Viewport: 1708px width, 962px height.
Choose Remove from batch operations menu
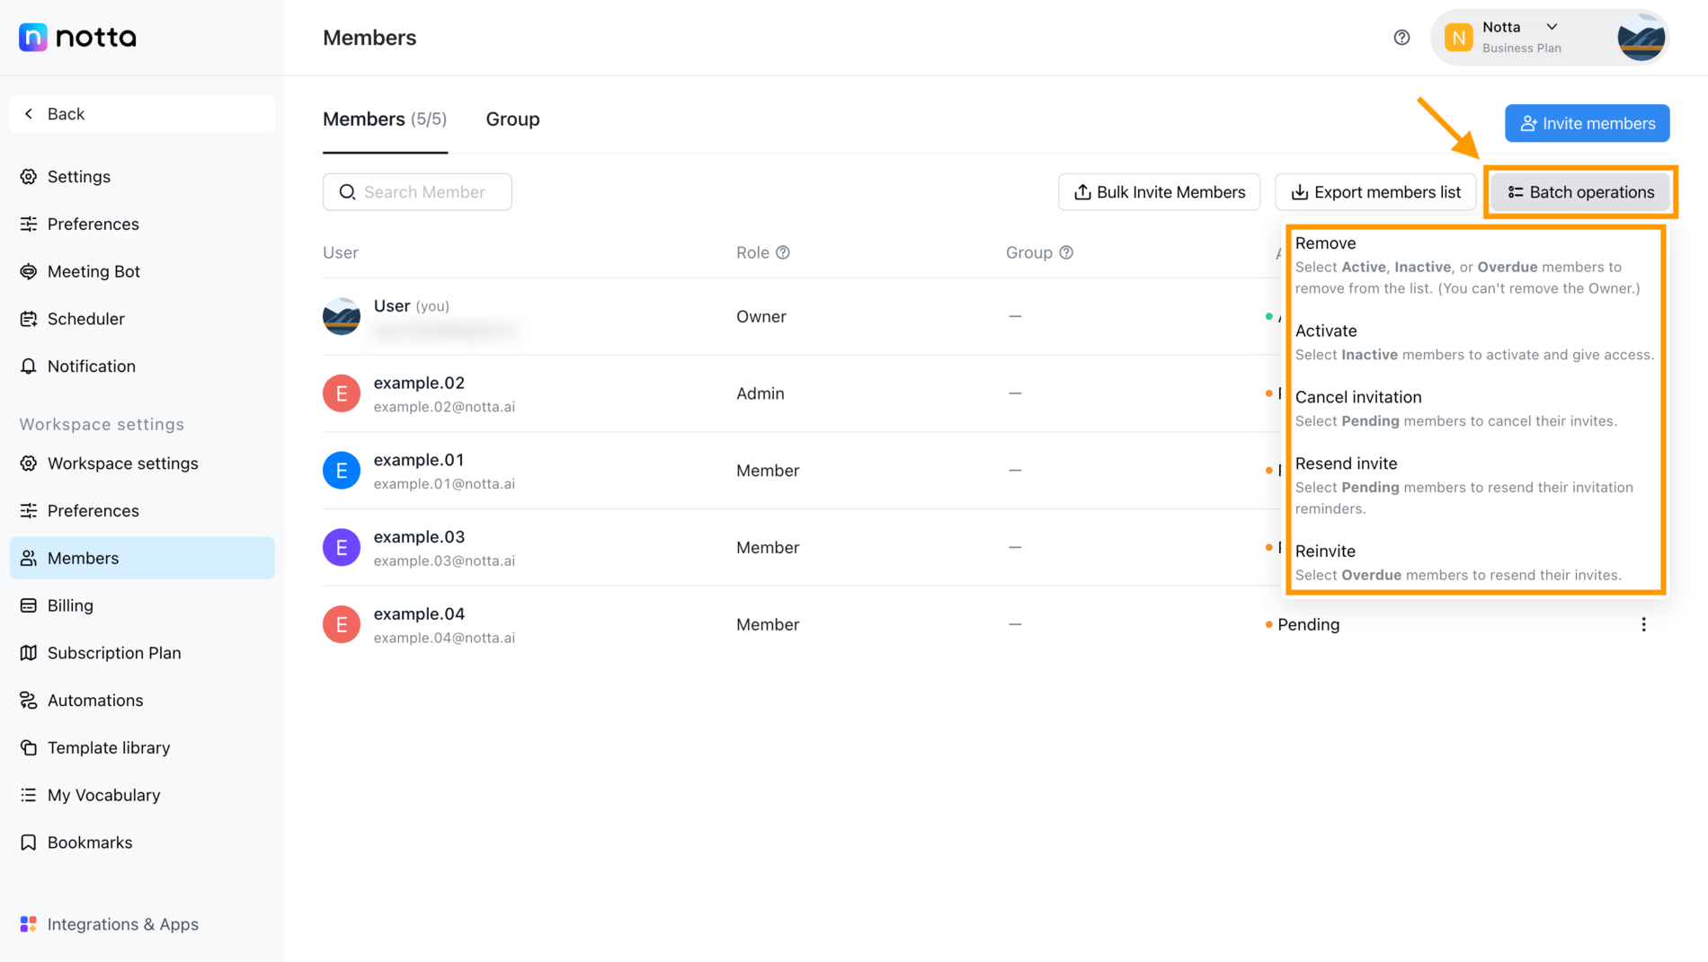click(1475, 265)
